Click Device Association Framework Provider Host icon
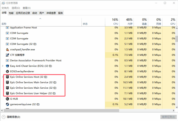This screenshot has width=178, height=121. click(x=7, y=60)
